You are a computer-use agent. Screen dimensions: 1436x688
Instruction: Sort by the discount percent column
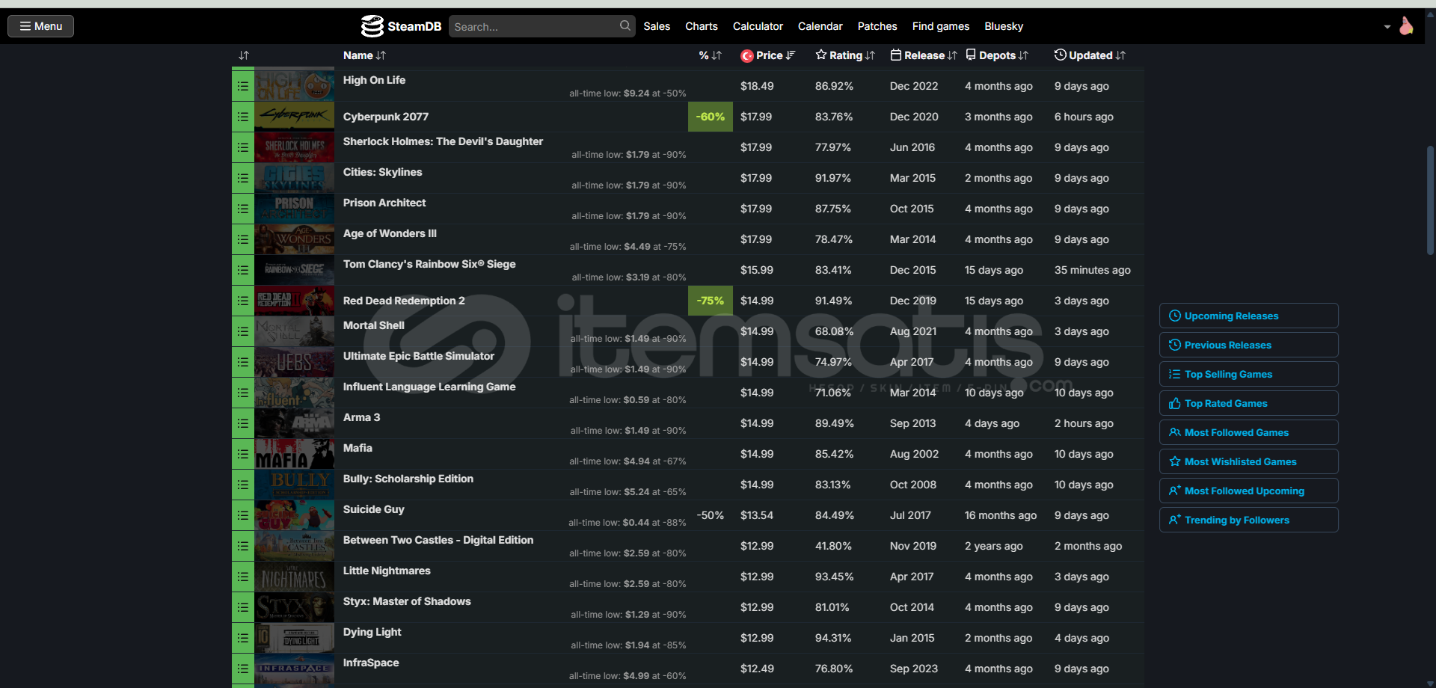pyautogui.click(x=710, y=55)
